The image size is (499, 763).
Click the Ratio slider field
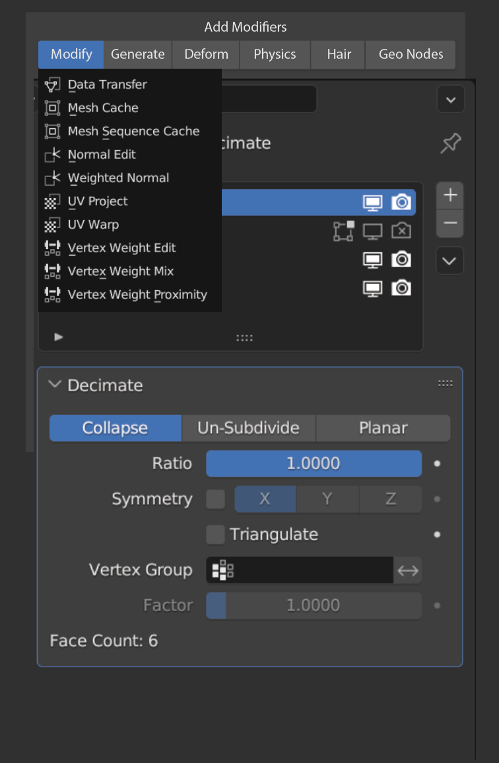[314, 463]
